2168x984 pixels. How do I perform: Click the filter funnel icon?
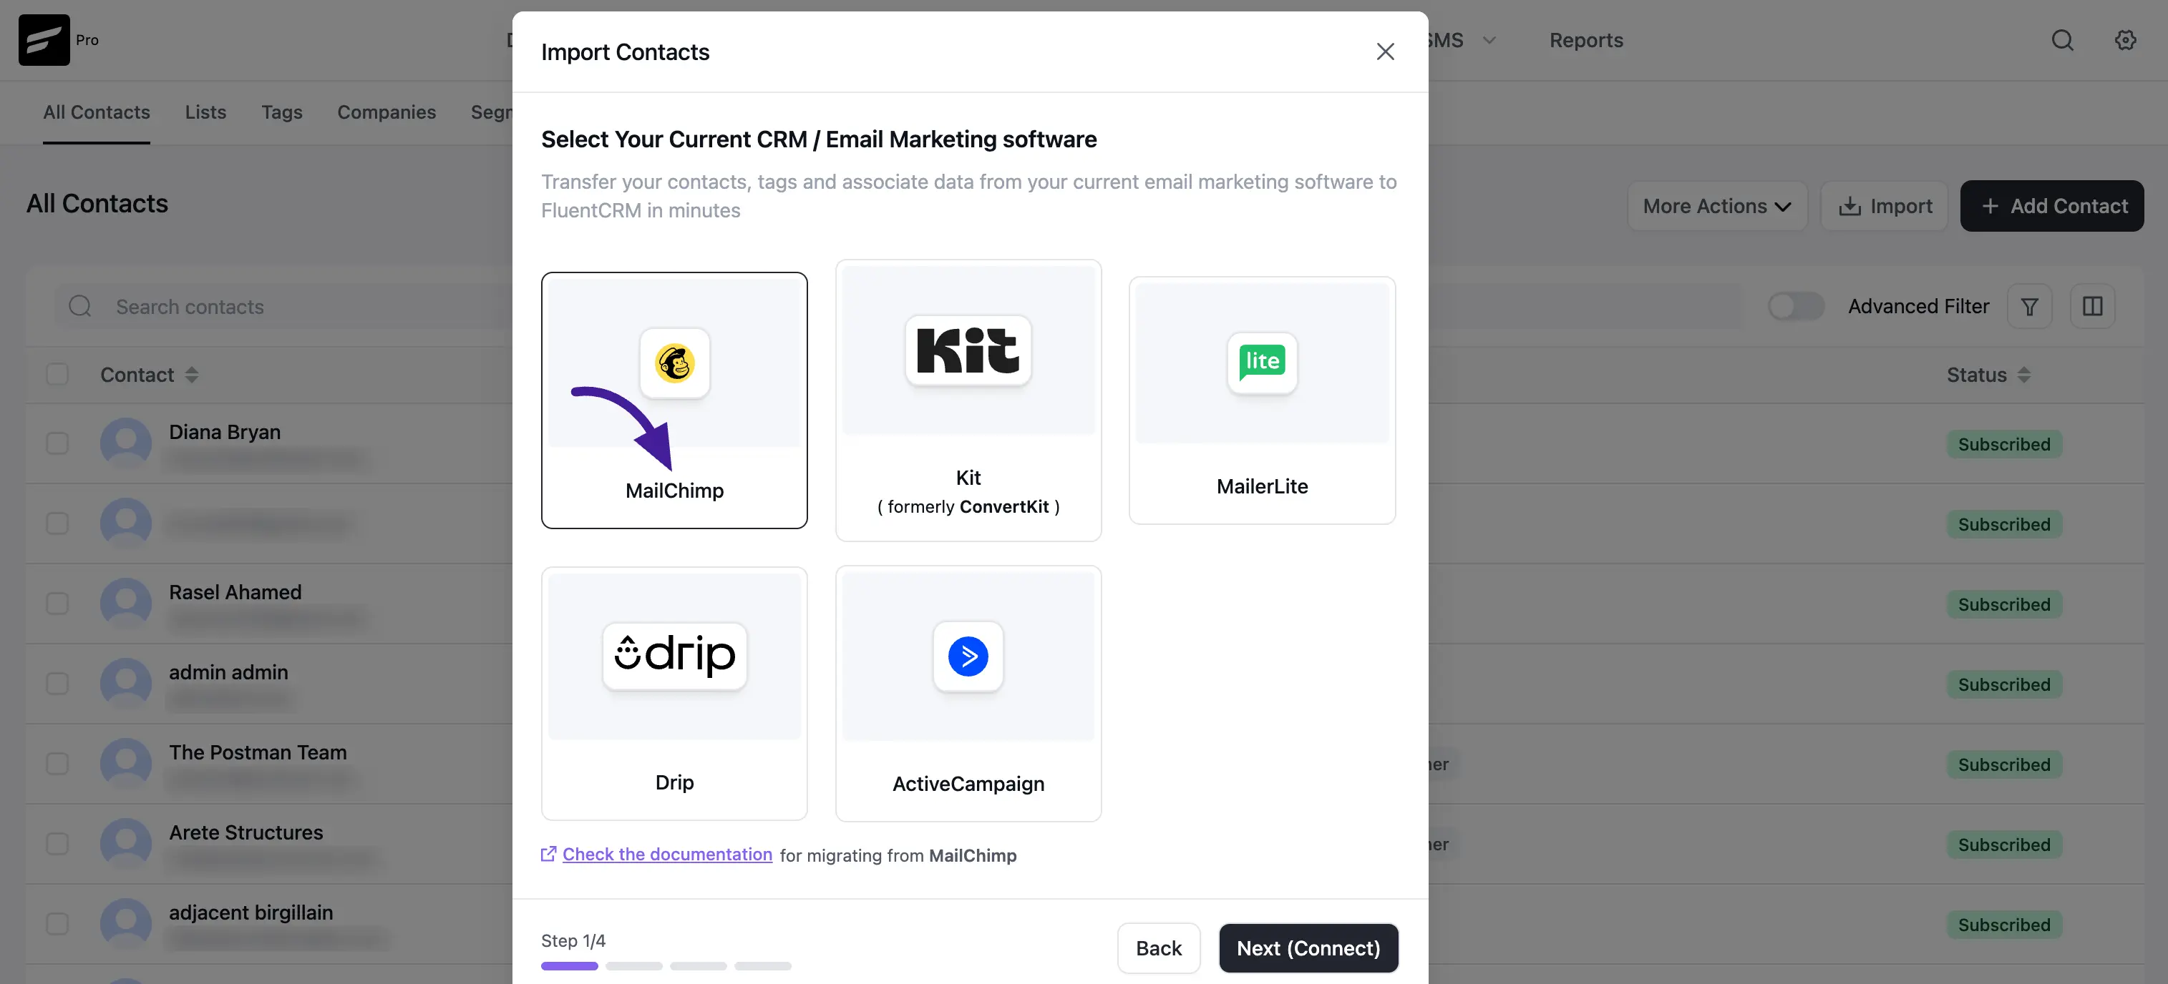point(2029,307)
